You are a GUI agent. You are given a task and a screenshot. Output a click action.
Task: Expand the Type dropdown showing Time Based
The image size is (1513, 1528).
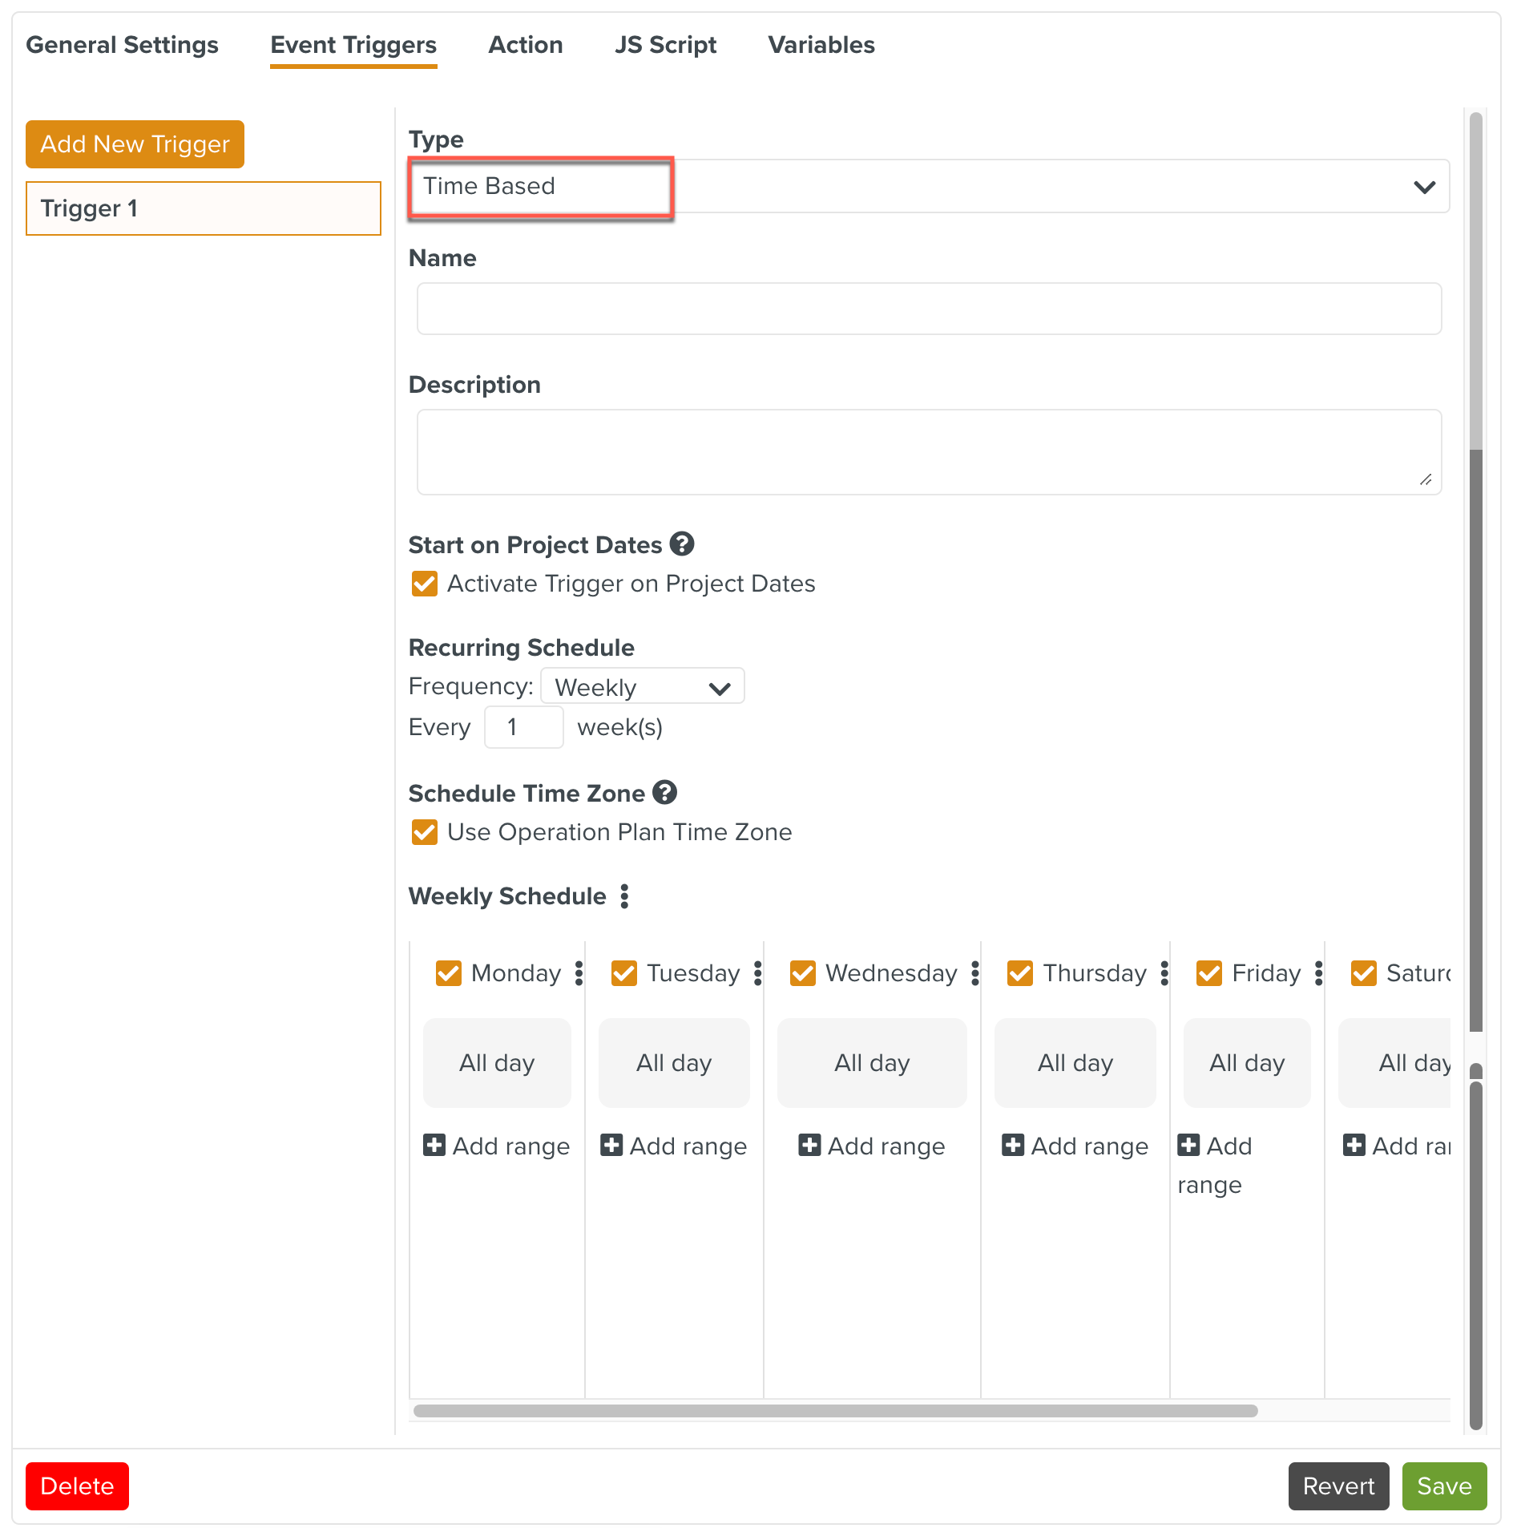930,186
